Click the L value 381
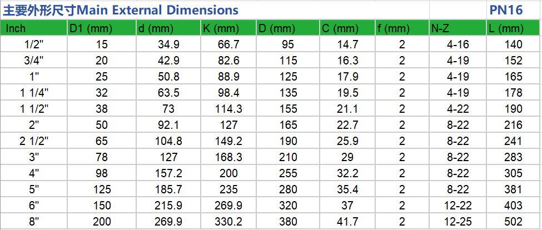The width and height of the screenshot is (542, 230). coord(513,189)
